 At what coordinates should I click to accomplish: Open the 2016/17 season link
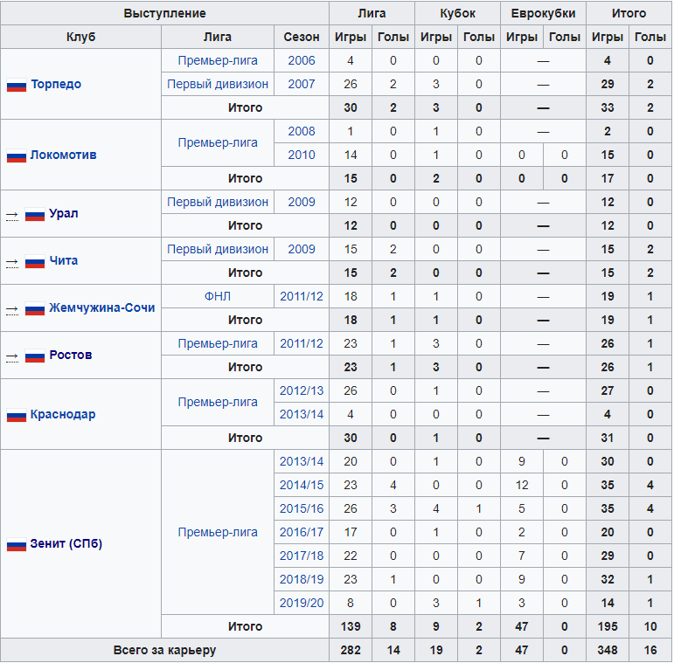tap(302, 533)
